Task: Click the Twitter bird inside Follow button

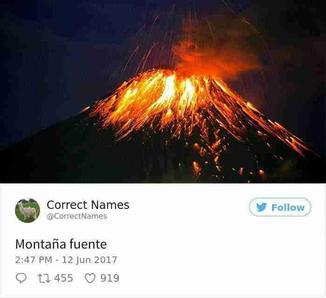Action: [261, 207]
